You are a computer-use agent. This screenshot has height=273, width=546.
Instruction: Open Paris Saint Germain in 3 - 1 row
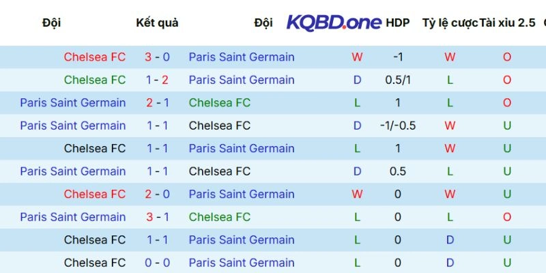[73, 217]
